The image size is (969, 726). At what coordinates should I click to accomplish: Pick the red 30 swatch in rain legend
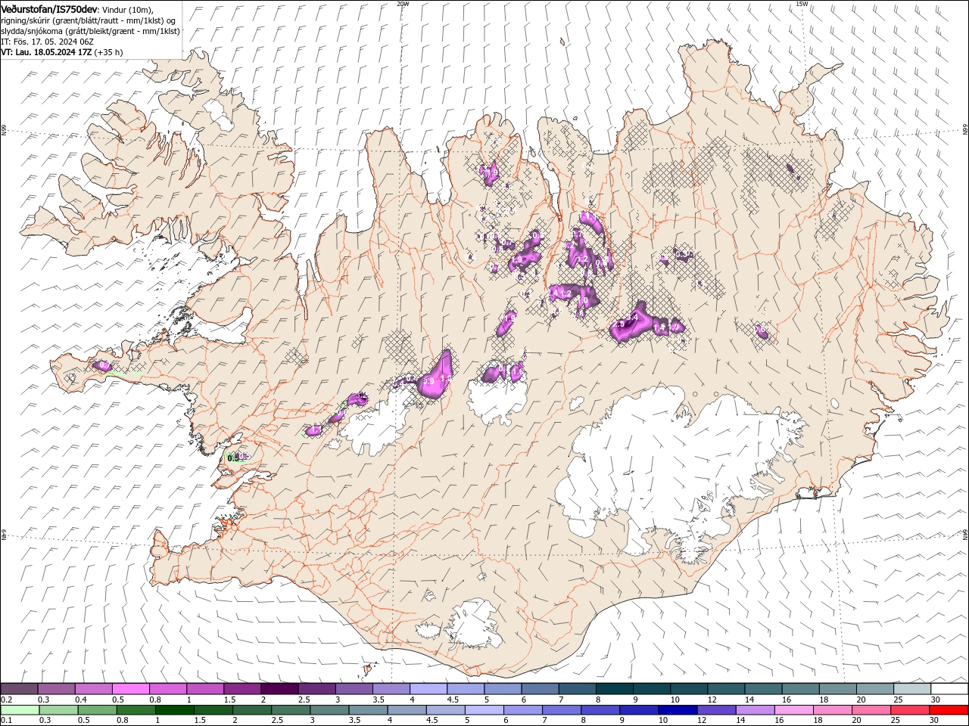949,710
